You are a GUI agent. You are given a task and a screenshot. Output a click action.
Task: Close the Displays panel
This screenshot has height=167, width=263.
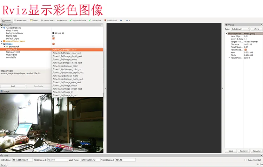tap(102, 25)
